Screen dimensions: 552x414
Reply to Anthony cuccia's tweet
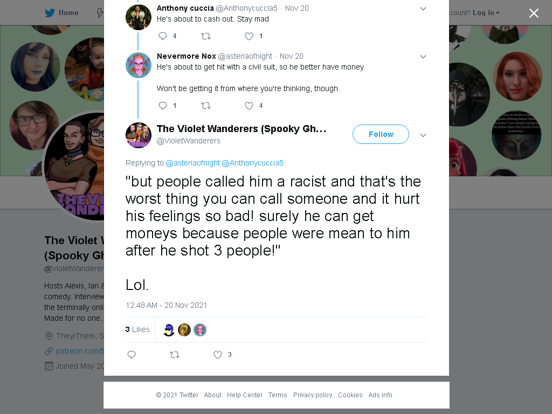pos(163,36)
